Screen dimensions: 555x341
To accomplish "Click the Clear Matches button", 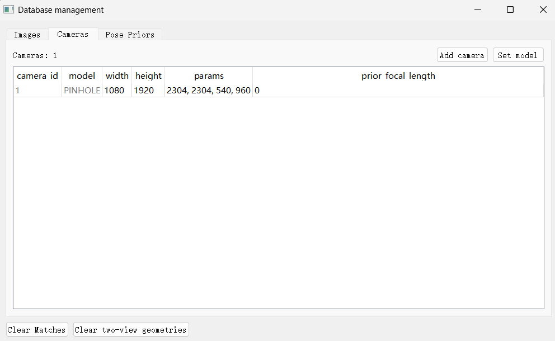I will pos(36,330).
